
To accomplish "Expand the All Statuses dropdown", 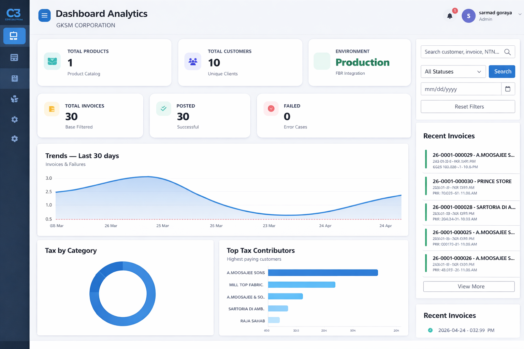I will click(x=453, y=72).
